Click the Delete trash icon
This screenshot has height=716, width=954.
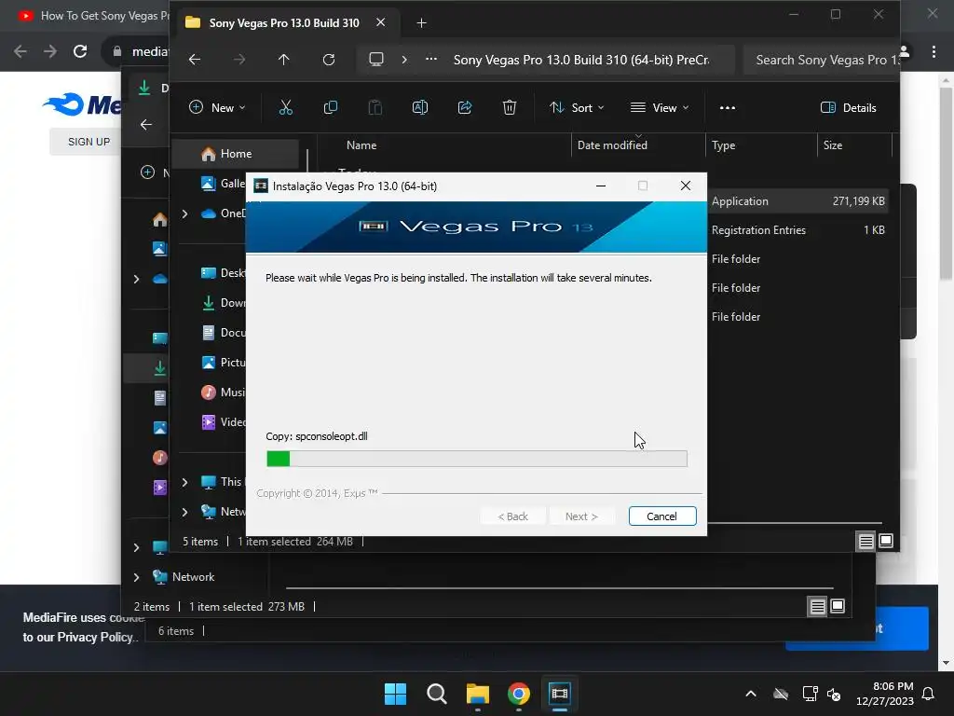click(x=510, y=108)
